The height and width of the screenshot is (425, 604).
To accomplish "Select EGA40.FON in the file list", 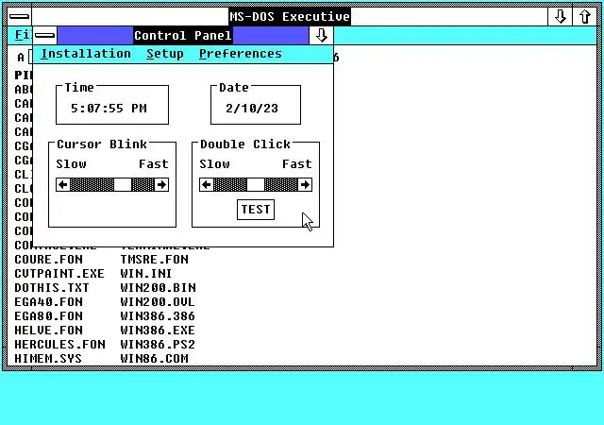I will pyautogui.click(x=48, y=302).
